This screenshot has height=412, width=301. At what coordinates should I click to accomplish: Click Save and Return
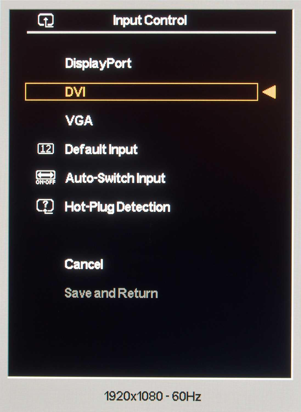coord(111,293)
